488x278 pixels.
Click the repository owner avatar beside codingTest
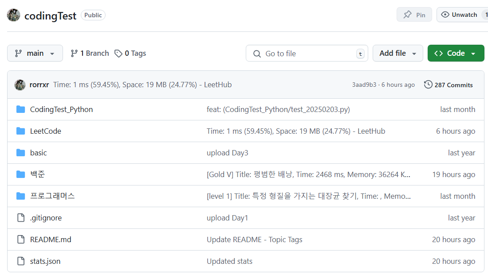click(13, 15)
